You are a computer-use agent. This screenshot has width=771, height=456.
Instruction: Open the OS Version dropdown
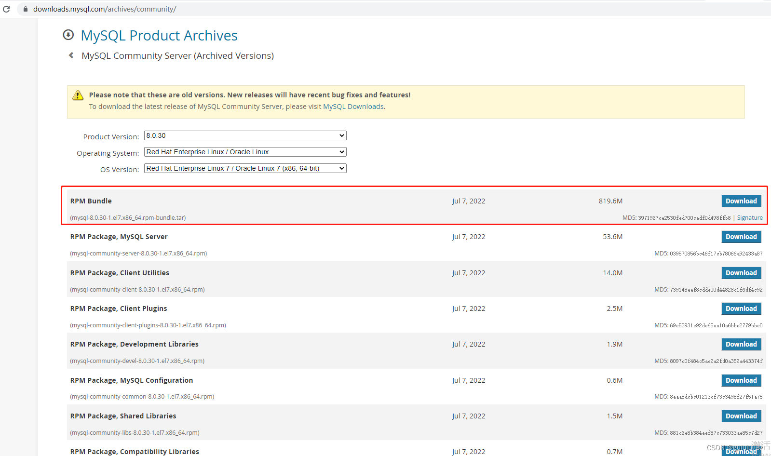[245, 168]
